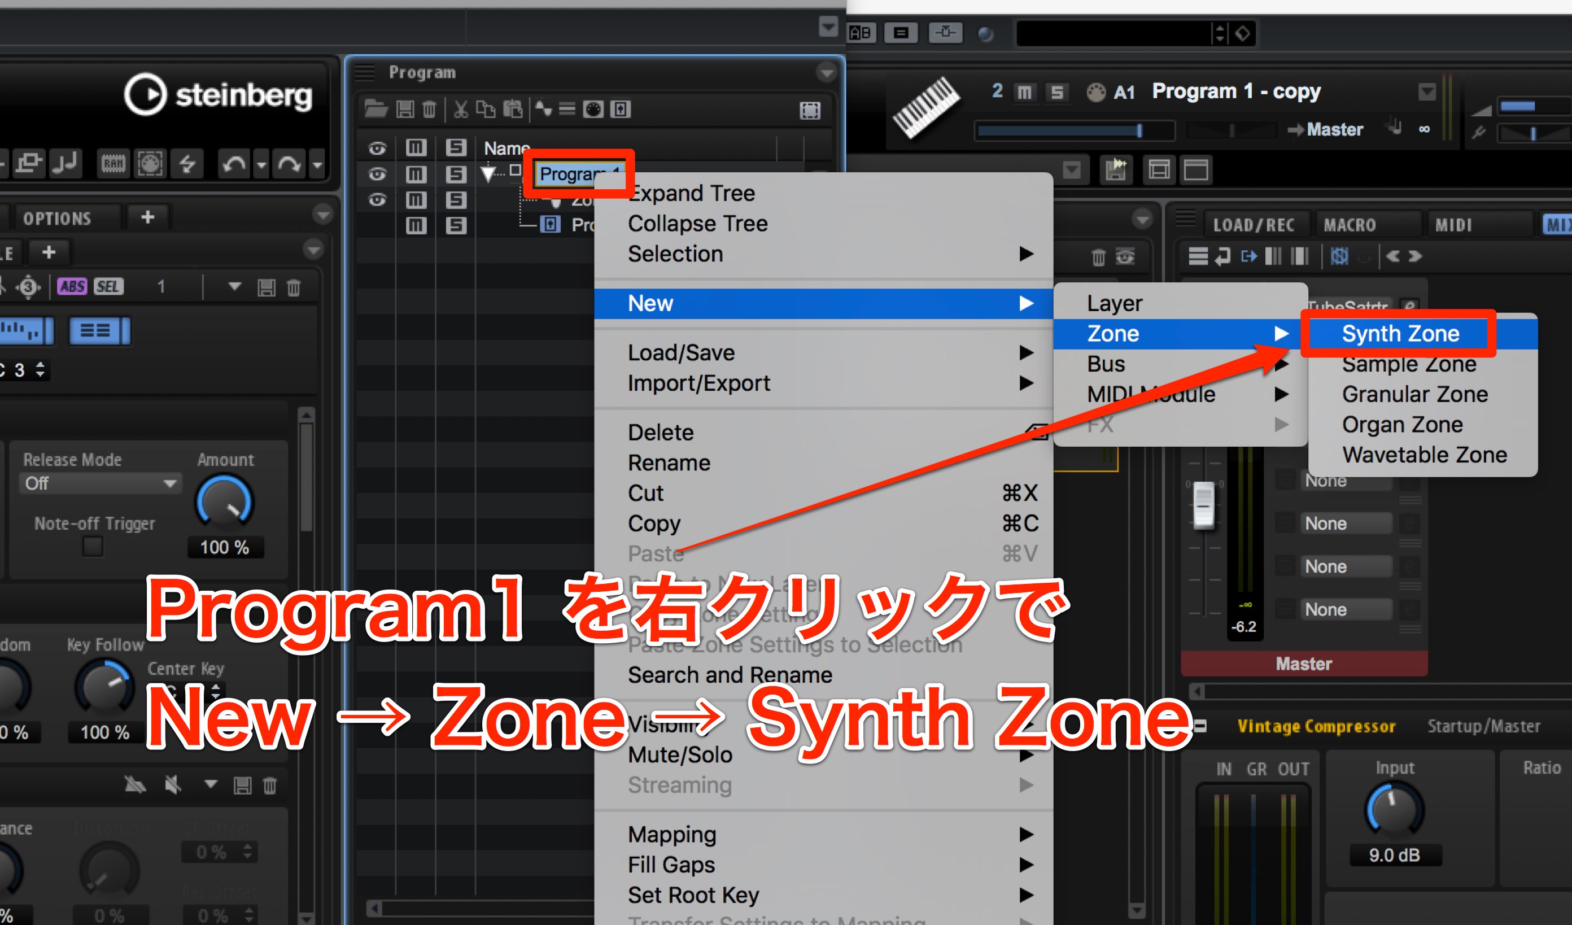Image resolution: width=1572 pixels, height=925 pixels.
Task: Enable the Note-off Trigger checkbox
Action: pyautogui.click(x=93, y=547)
